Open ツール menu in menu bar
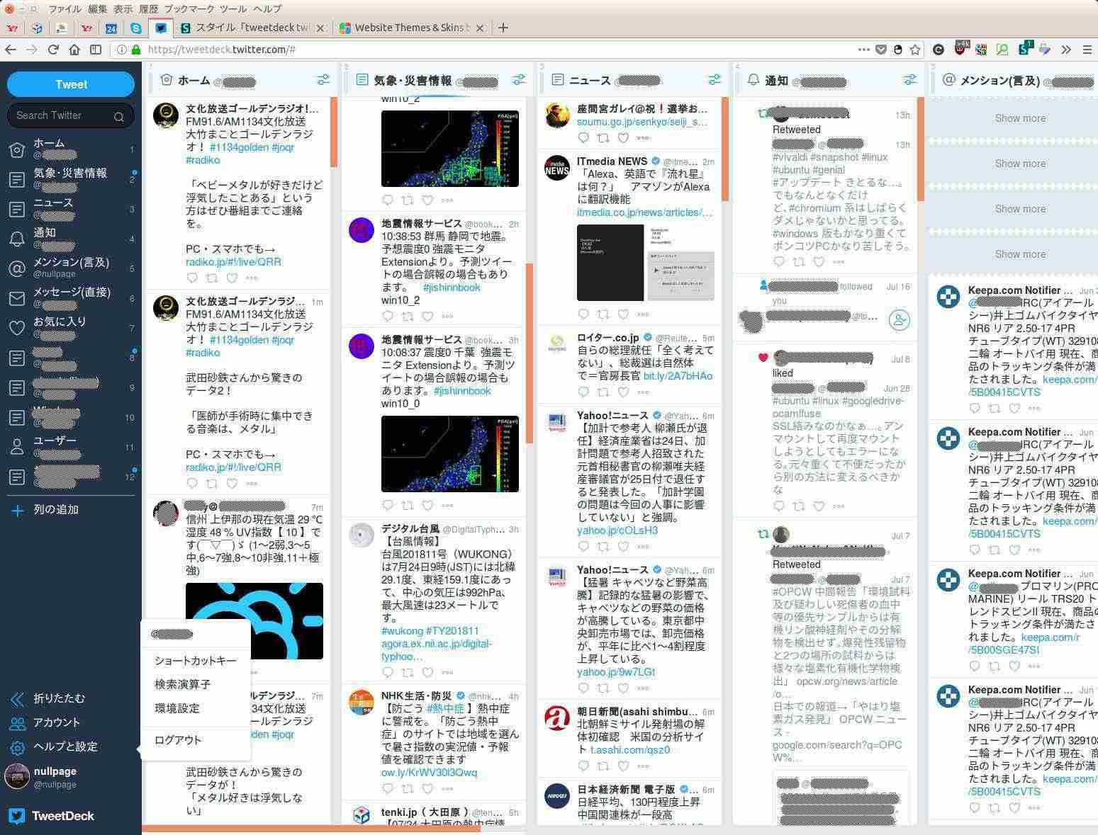 [233, 8]
